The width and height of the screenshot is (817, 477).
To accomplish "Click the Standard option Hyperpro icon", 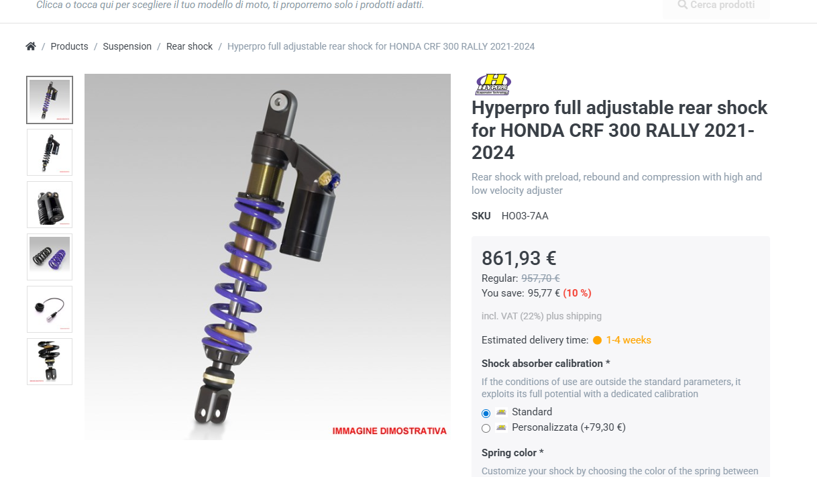I will pos(501,412).
